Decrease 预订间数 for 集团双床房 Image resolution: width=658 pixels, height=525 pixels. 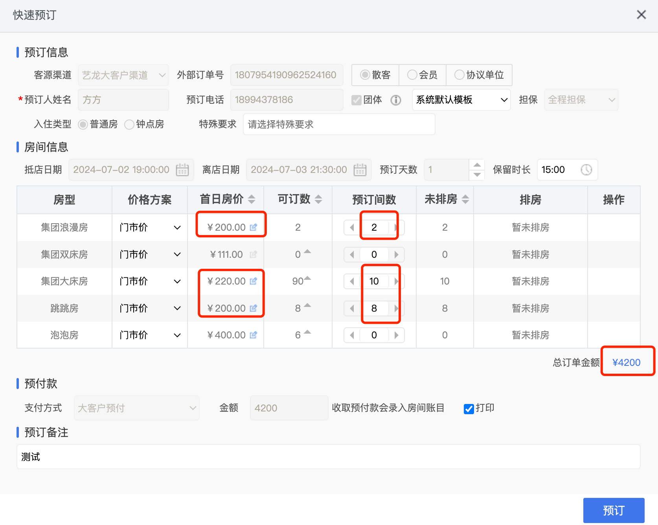click(352, 254)
